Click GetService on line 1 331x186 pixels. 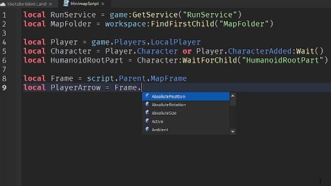click(155, 15)
